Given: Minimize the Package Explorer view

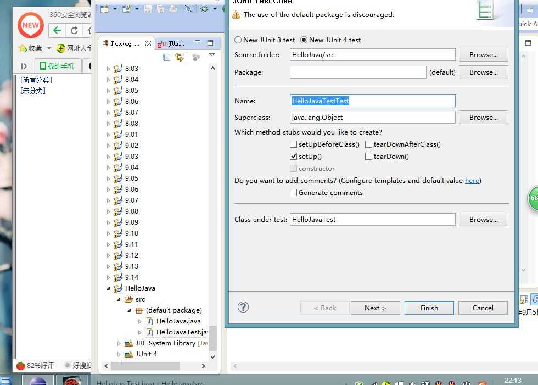Looking at the screenshot, I should click(x=198, y=42).
